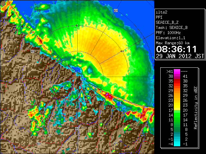Pick the green swatch beside label 11
Image resolution: width=206 pixels, height=154 pixels.
point(177,120)
